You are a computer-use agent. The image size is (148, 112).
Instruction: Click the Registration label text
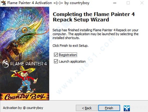[x=68, y=55]
